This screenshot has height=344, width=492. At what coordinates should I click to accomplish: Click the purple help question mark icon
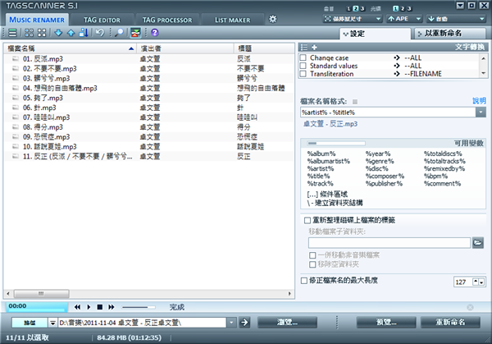[x=155, y=33]
